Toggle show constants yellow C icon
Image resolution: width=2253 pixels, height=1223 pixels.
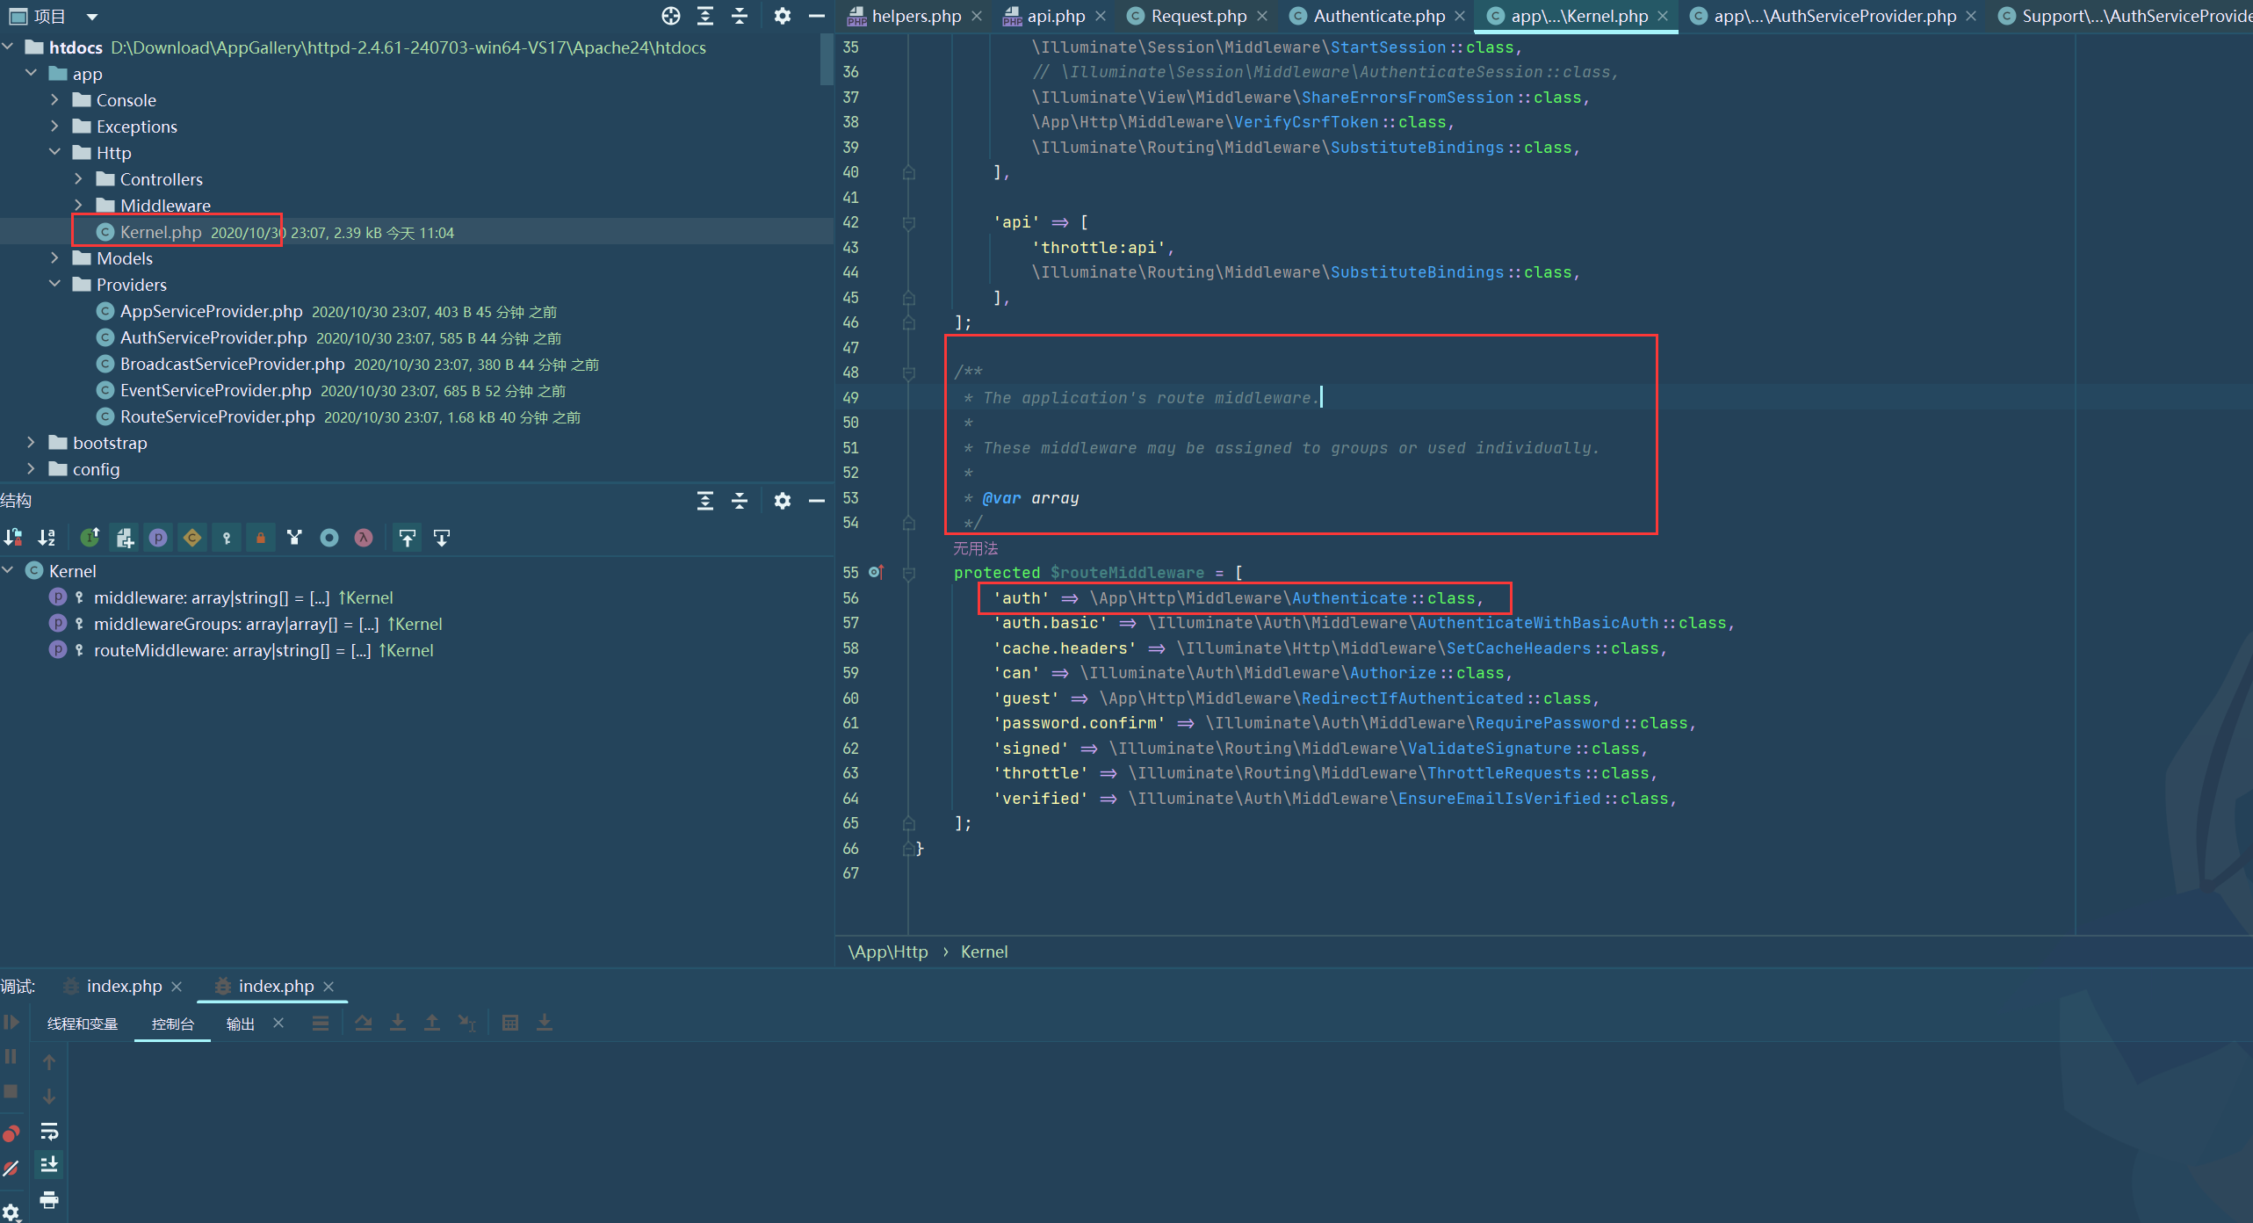[x=192, y=538]
